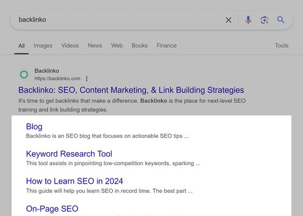The width and height of the screenshot is (303, 216).
Task: Click the Backlinko green circle favicon
Action: tap(24, 75)
